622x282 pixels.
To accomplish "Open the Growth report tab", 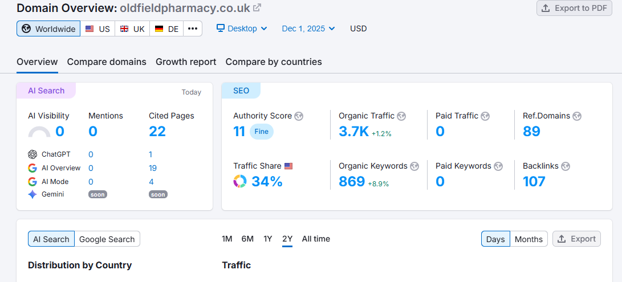I will tap(186, 62).
